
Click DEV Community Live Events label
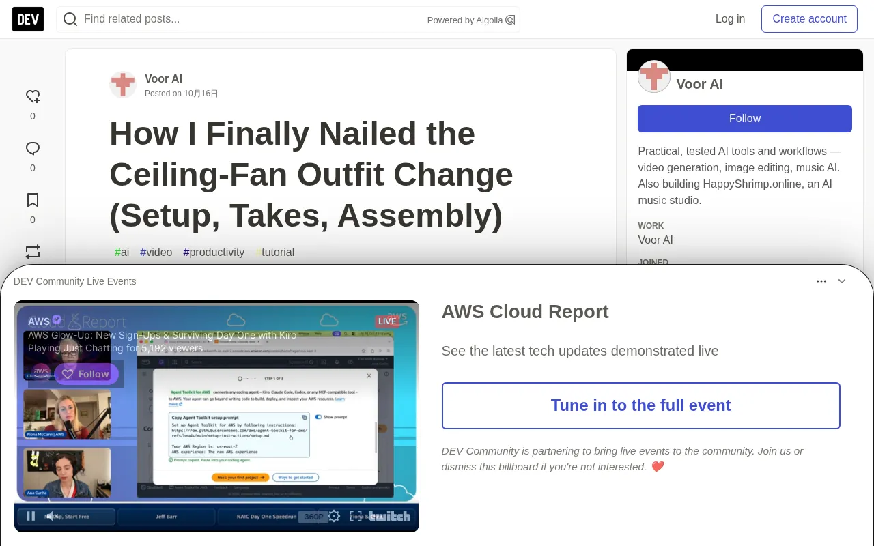click(x=74, y=281)
